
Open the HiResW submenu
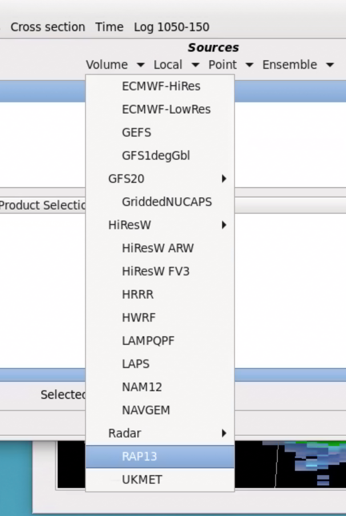pos(160,225)
